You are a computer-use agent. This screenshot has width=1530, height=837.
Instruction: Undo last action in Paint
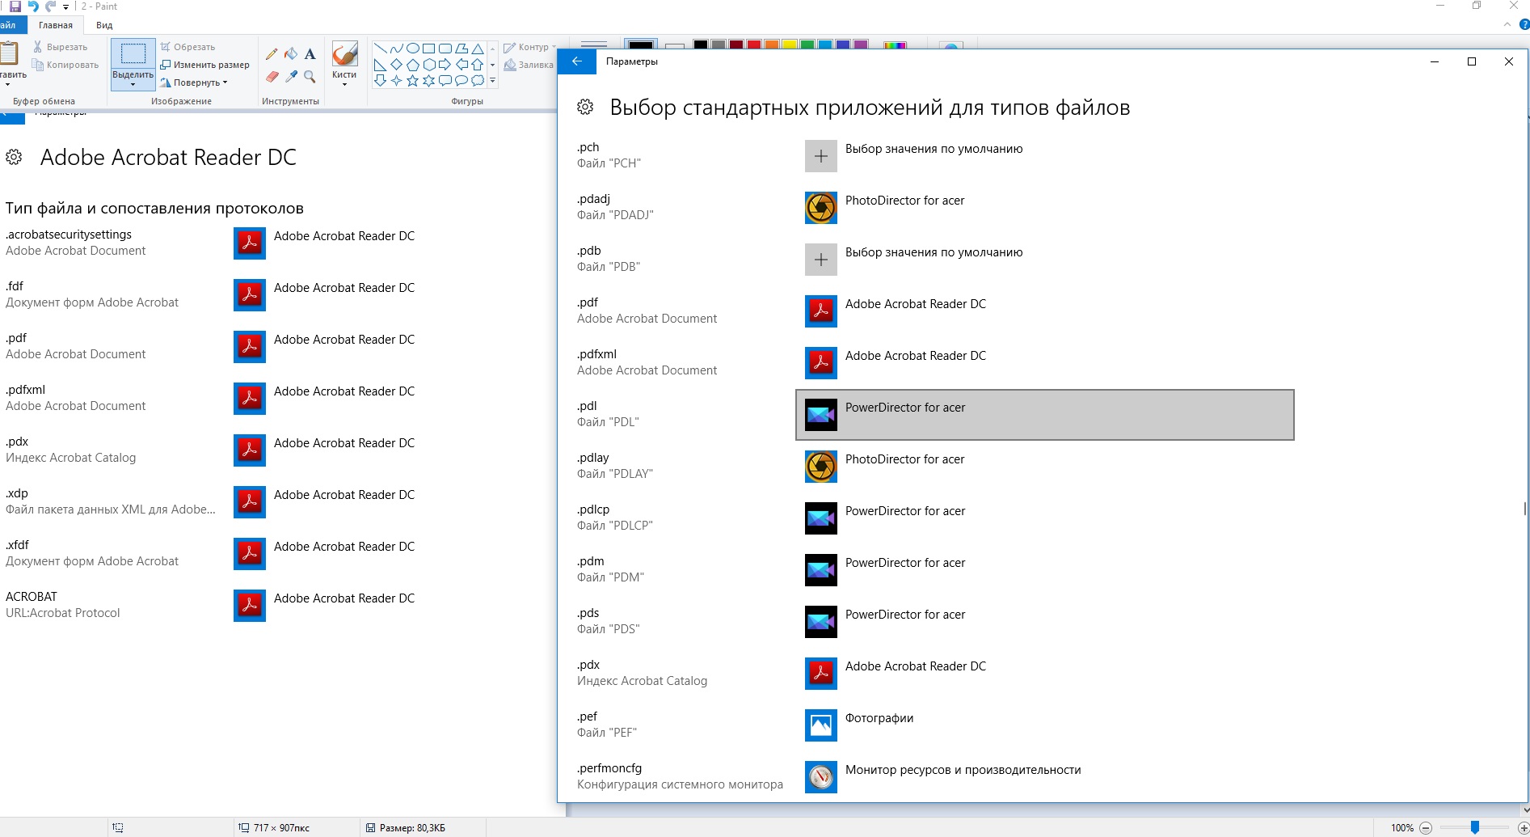(x=33, y=6)
